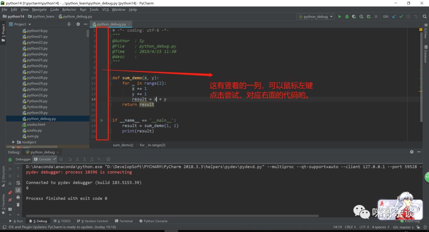This screenshot has width=429, height=232.
Task: Run python_debug with the green play button
Action: 340,17
